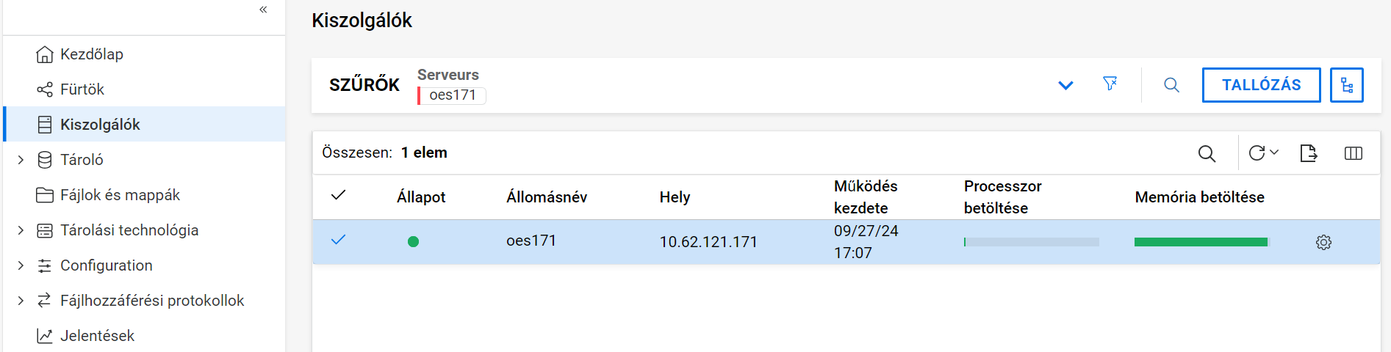This screenshot has width=1391, height=352.
Task: Click the table search magnifier icon
Action: (x=1207, y=153)
